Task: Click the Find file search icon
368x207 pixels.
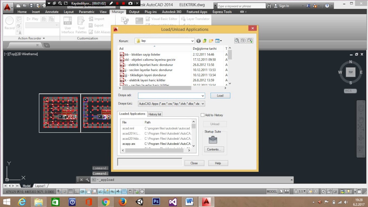Action: (x=237, y=41)
